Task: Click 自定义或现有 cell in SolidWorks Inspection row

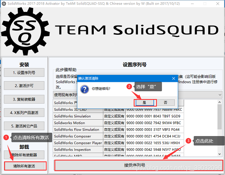Action: 114,150
